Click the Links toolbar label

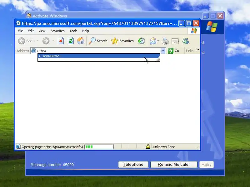tap(189, 51)
